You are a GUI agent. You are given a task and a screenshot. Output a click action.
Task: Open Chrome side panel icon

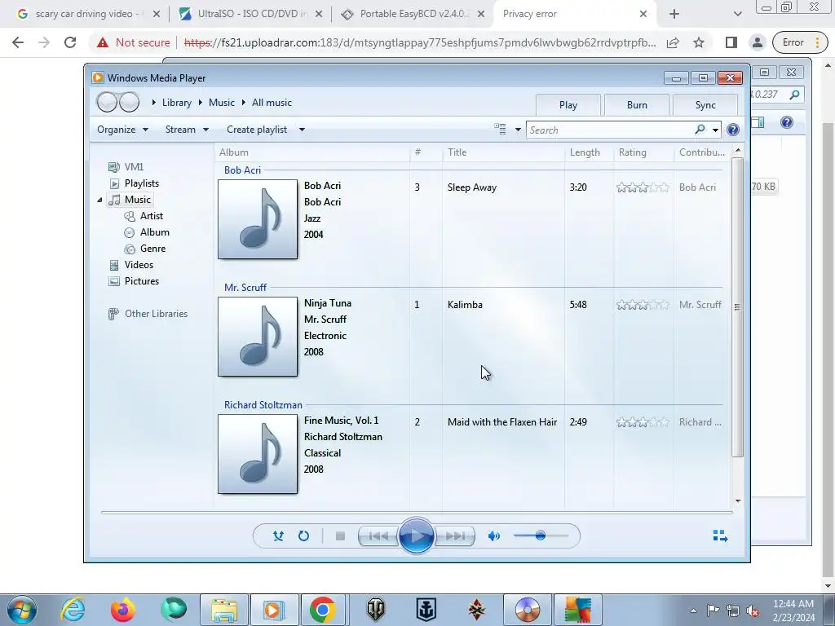(x=731, y=42)
